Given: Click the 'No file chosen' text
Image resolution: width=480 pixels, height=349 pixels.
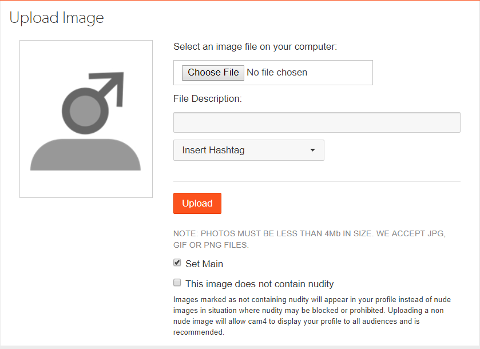Looking at the screenshot, I should (277, 73).
